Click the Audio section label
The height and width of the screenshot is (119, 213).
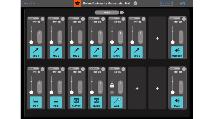[x=107, y=13]
